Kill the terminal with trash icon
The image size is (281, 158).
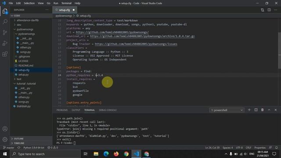[263, 110]
